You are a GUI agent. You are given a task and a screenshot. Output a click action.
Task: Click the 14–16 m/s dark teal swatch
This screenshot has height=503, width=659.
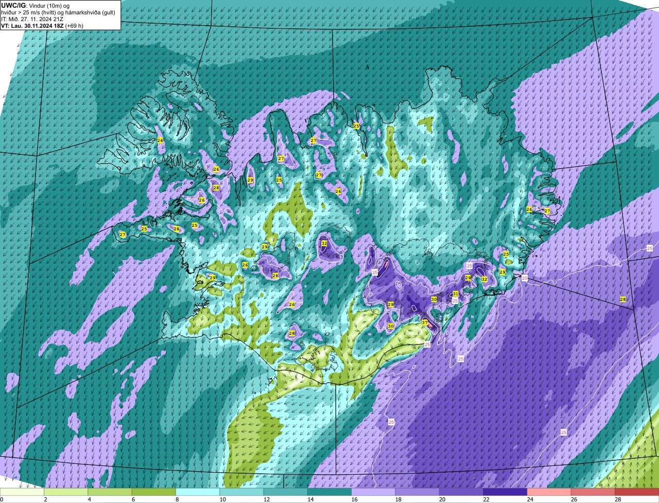(x=330, y=492)
